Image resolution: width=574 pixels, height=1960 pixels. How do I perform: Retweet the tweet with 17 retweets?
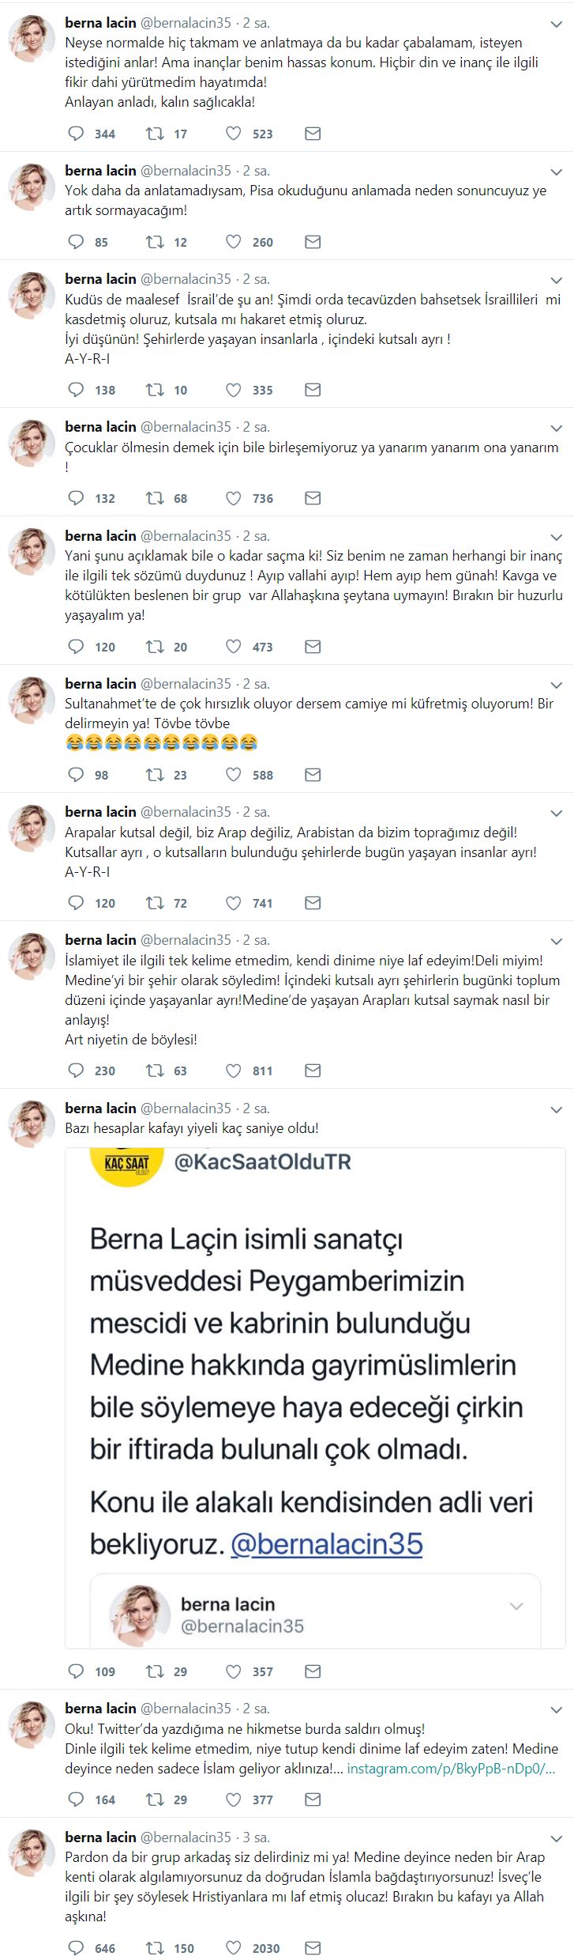(x=155, y=134)
